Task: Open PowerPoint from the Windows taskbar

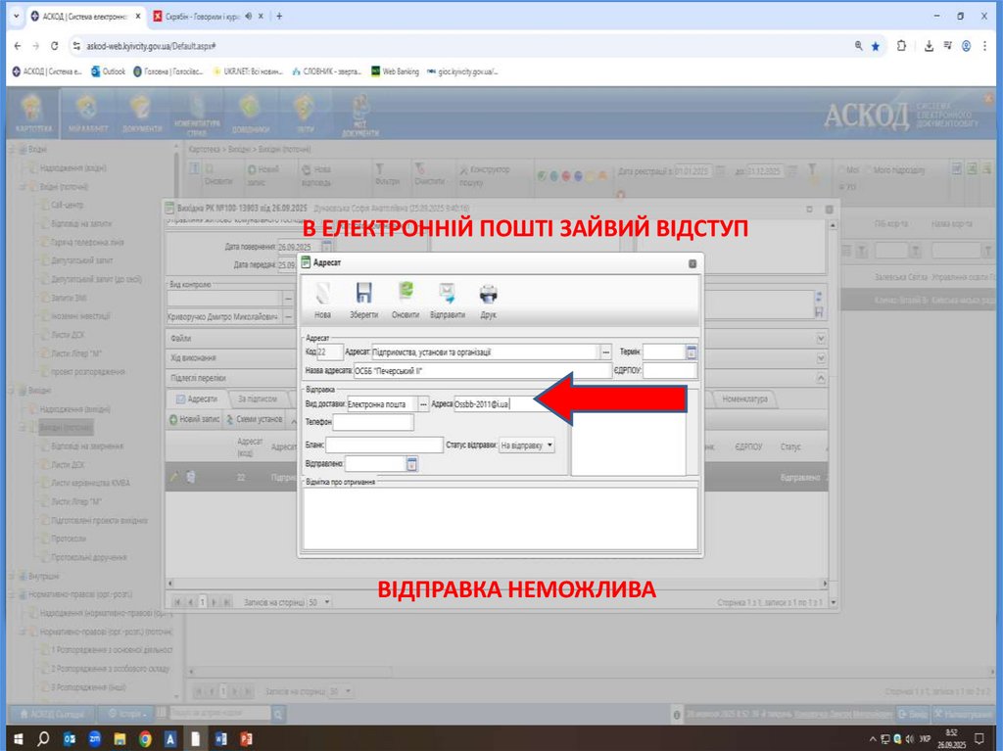Action: click(x=246, y=739)
